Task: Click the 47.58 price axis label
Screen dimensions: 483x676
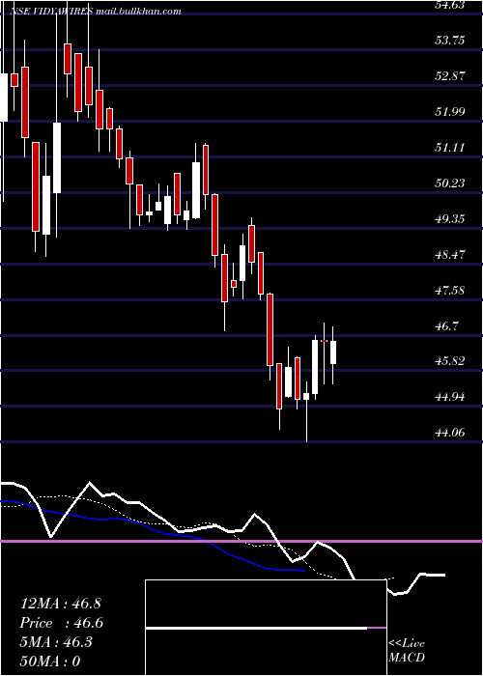Action: pos(450,291)
